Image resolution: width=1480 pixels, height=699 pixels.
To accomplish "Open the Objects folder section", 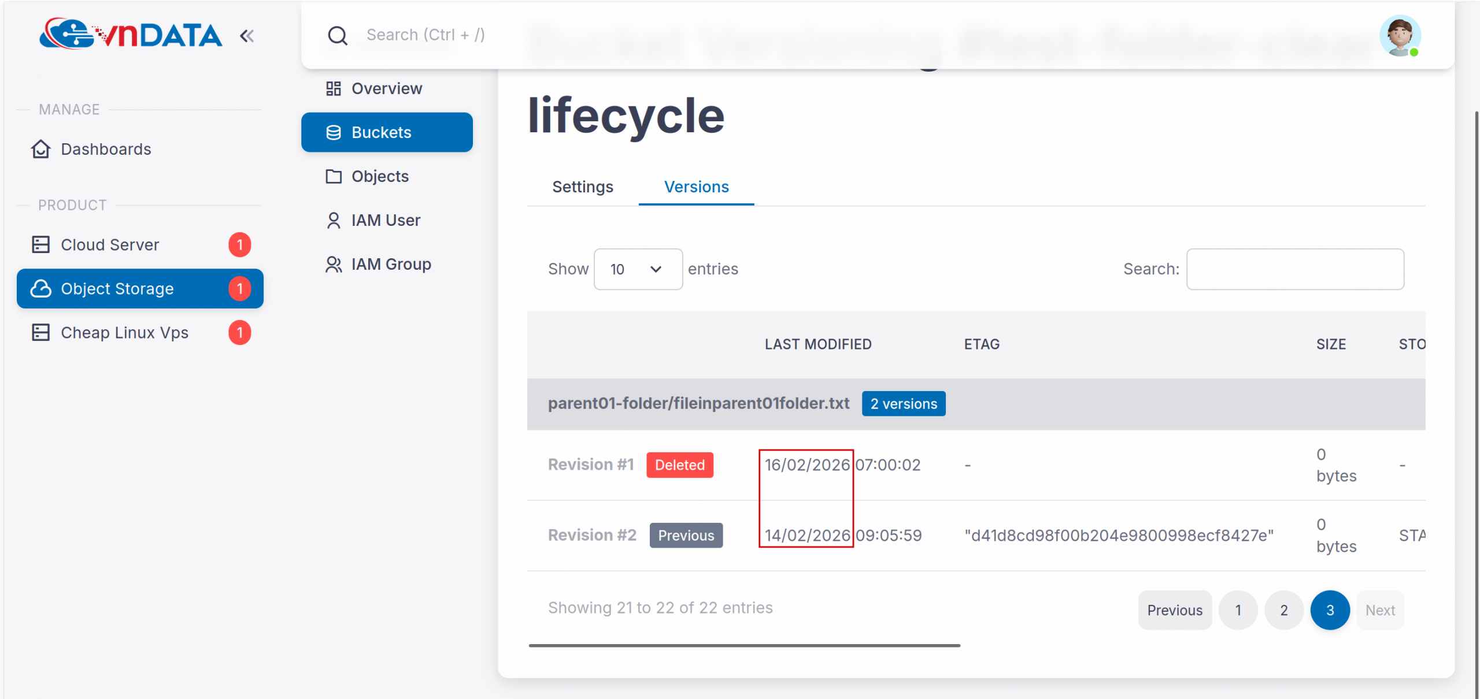I will 380,176.
